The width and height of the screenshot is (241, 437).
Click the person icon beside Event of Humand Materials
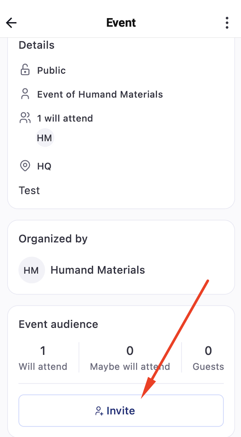(x=25, y=94)
